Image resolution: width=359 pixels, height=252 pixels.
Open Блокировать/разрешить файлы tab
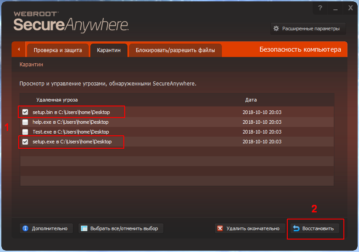[175, 50]
